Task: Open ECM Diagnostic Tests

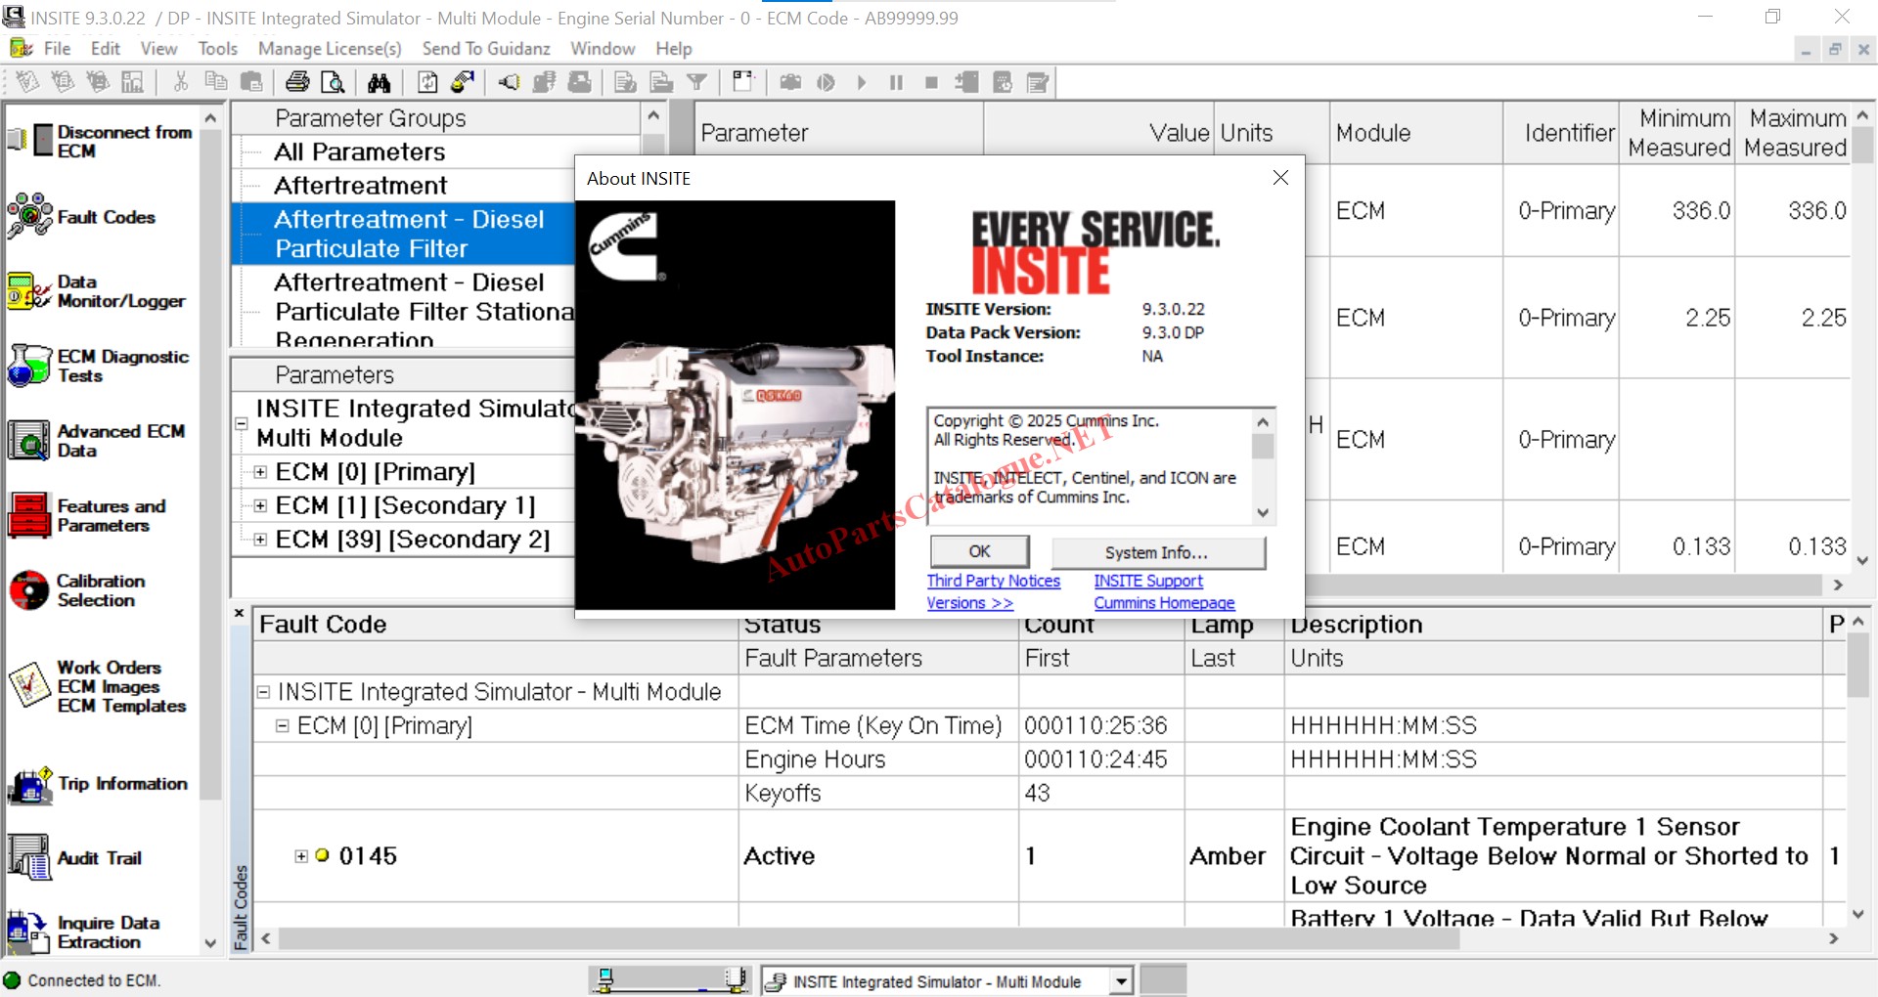Action: point(29,366)
